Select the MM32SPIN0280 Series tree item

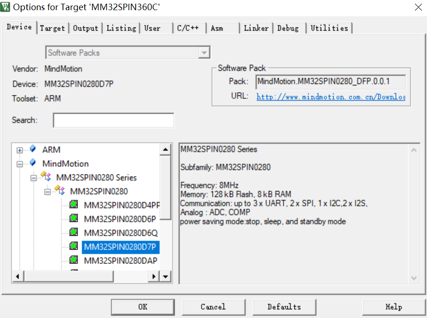tap(96, 177)
